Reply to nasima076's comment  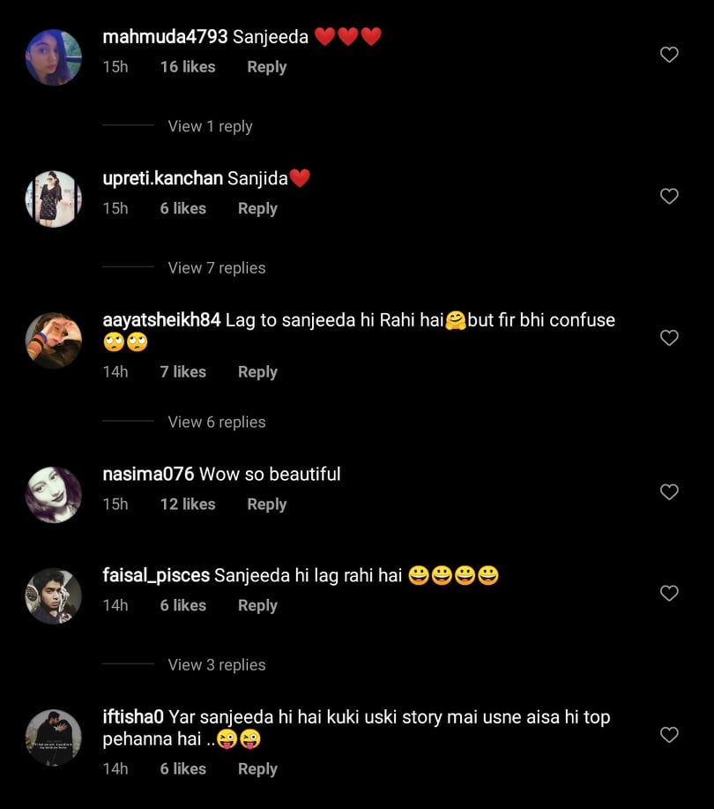point(266,504)
